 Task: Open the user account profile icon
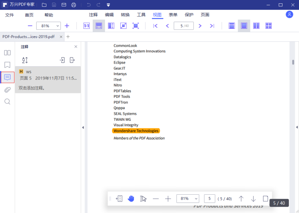289,15
